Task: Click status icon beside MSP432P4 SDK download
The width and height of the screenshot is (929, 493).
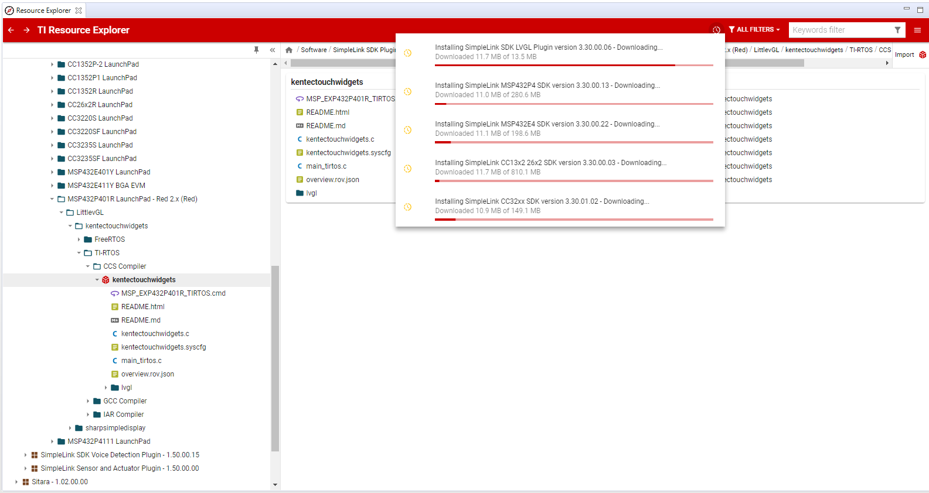Action: 408,91
